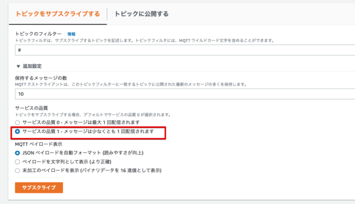Select サービスの品質 1 radio button

pyautogui.click(x=17, y=131)
